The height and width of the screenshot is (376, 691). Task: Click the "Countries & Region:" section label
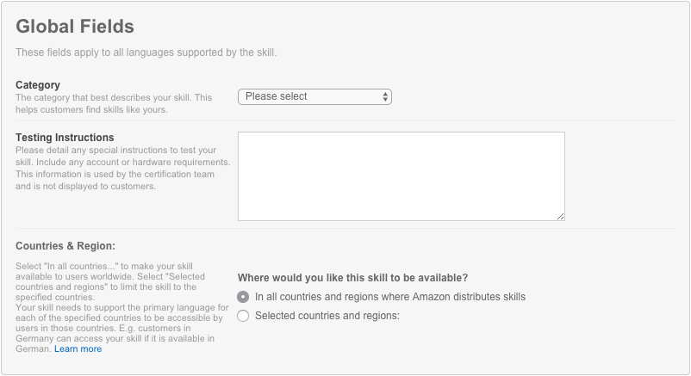coord(65,246)
